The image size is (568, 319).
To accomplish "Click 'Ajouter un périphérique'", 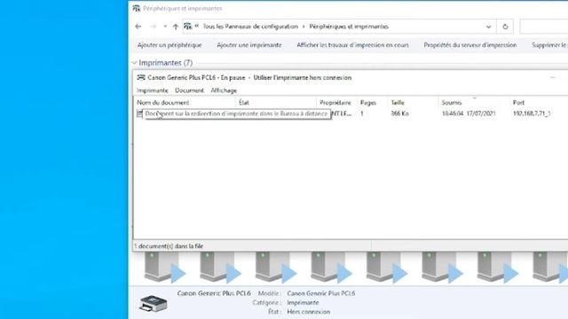I will (x=170, y=45).
